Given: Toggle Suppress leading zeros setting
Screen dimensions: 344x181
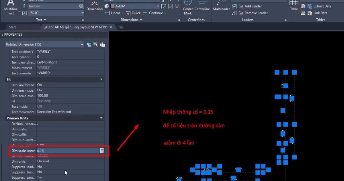Looking at the screenshot, I should [70, 167].
